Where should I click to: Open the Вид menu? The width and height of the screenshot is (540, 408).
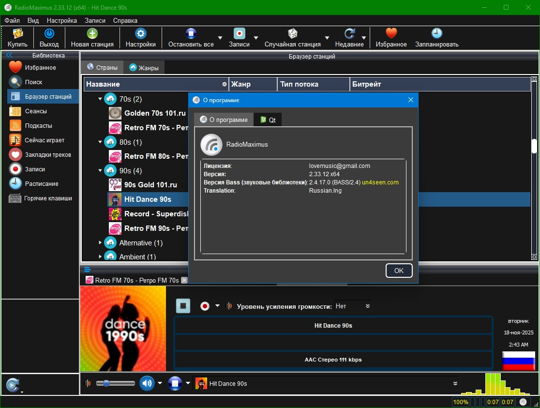click(x=33, y=20)
